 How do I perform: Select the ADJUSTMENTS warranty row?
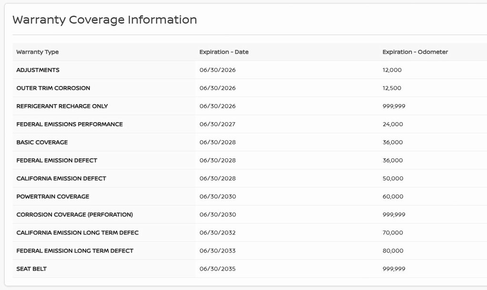pos(38,70)
